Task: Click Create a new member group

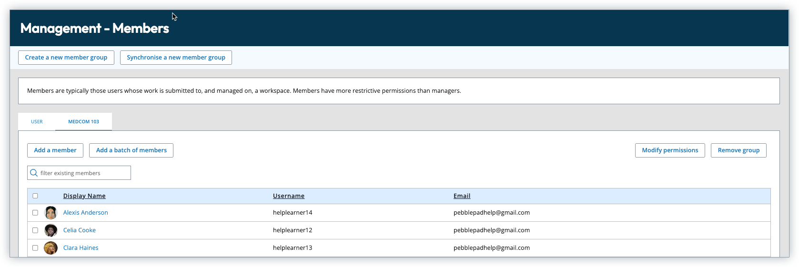Action: coord(66,58)
